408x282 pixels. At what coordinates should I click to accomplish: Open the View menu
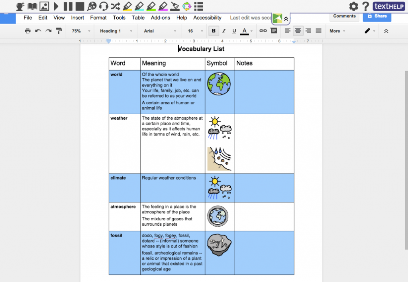[x=59, y=18]
